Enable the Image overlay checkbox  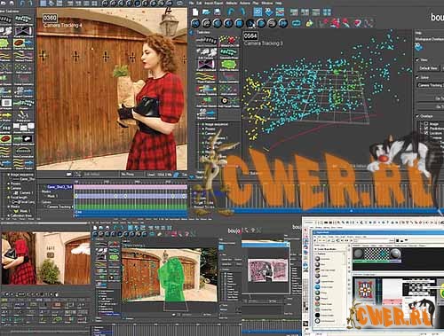426,124
